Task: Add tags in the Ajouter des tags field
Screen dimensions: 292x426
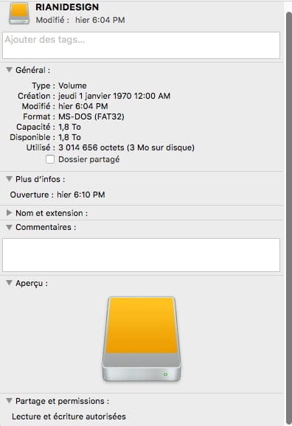Action: [141, 45]
